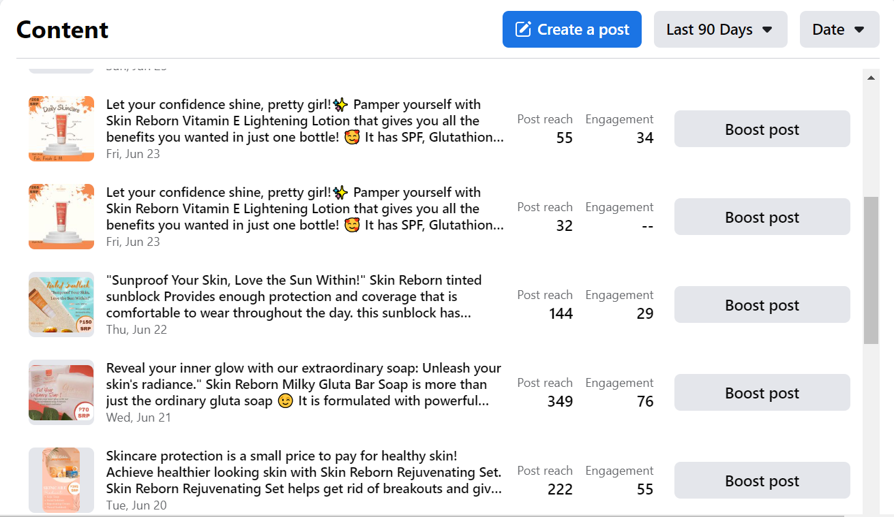
Task: Open the Milky Gluta Bar Soap thumbnail
Action: (61, 392)
